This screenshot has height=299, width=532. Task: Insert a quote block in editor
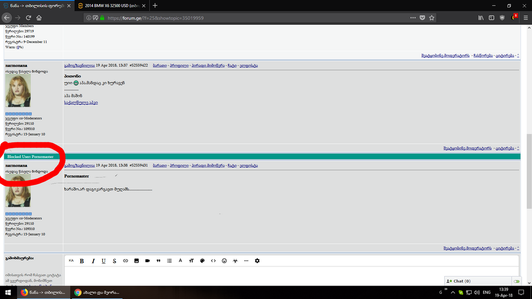158,261
